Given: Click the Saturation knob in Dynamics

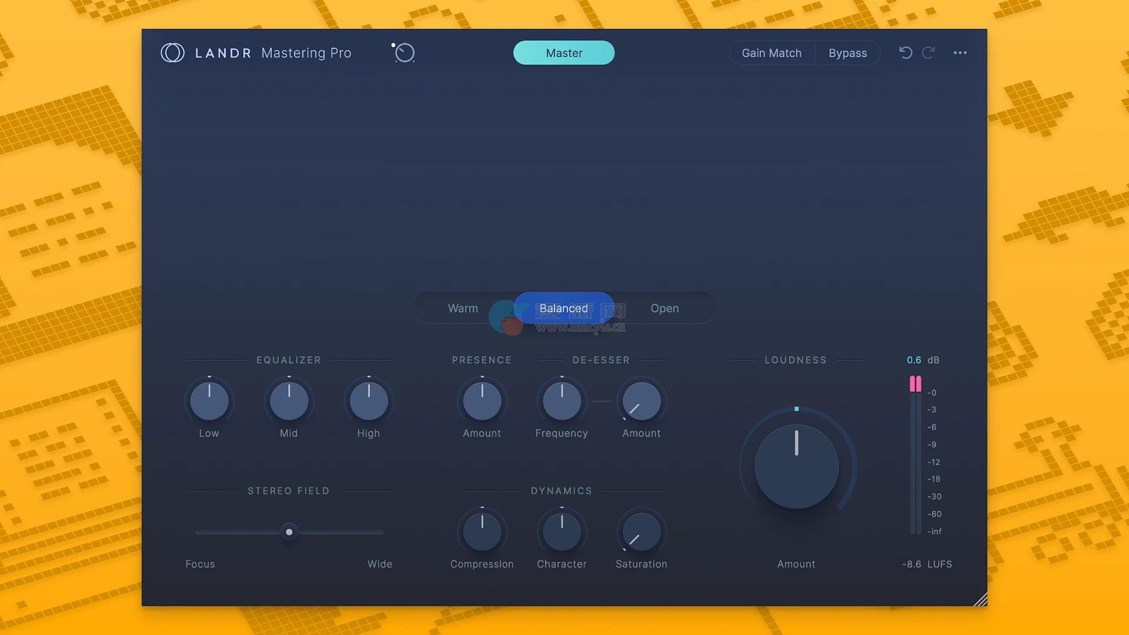Looking at the screenshot, I should [641, 532].
